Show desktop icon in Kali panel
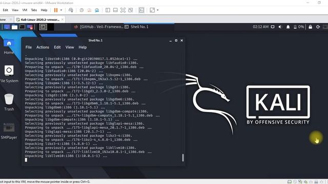Image resolution: width=328 pixels, height=184 pixels. point(7,27)
